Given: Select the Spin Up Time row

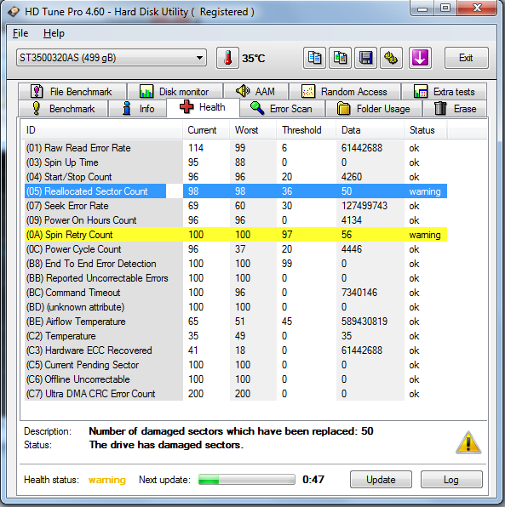Looking at the screenshot, I should pos(236,162).
